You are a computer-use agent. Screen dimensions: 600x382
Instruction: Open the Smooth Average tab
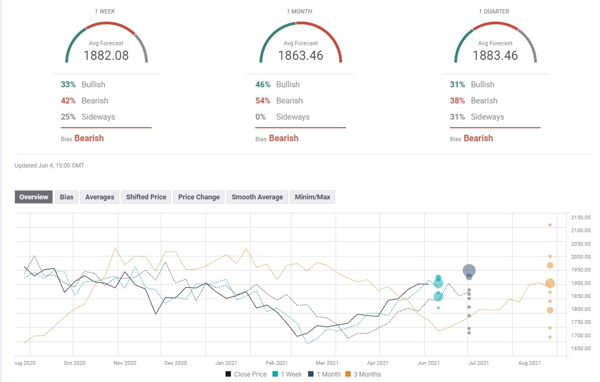click(x=257, y=197)
